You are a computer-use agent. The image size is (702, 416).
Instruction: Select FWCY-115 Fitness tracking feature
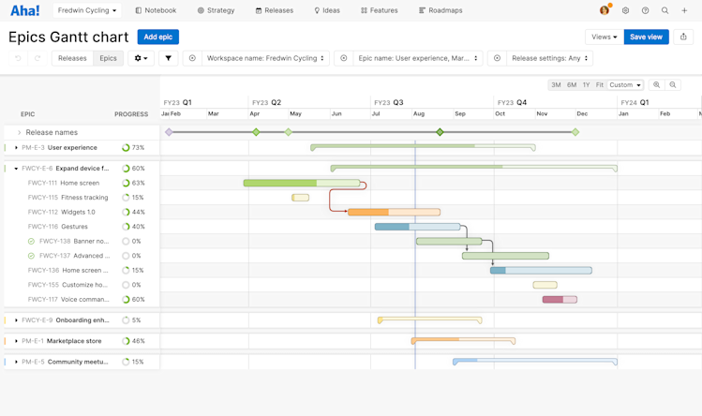click(68, 198)
